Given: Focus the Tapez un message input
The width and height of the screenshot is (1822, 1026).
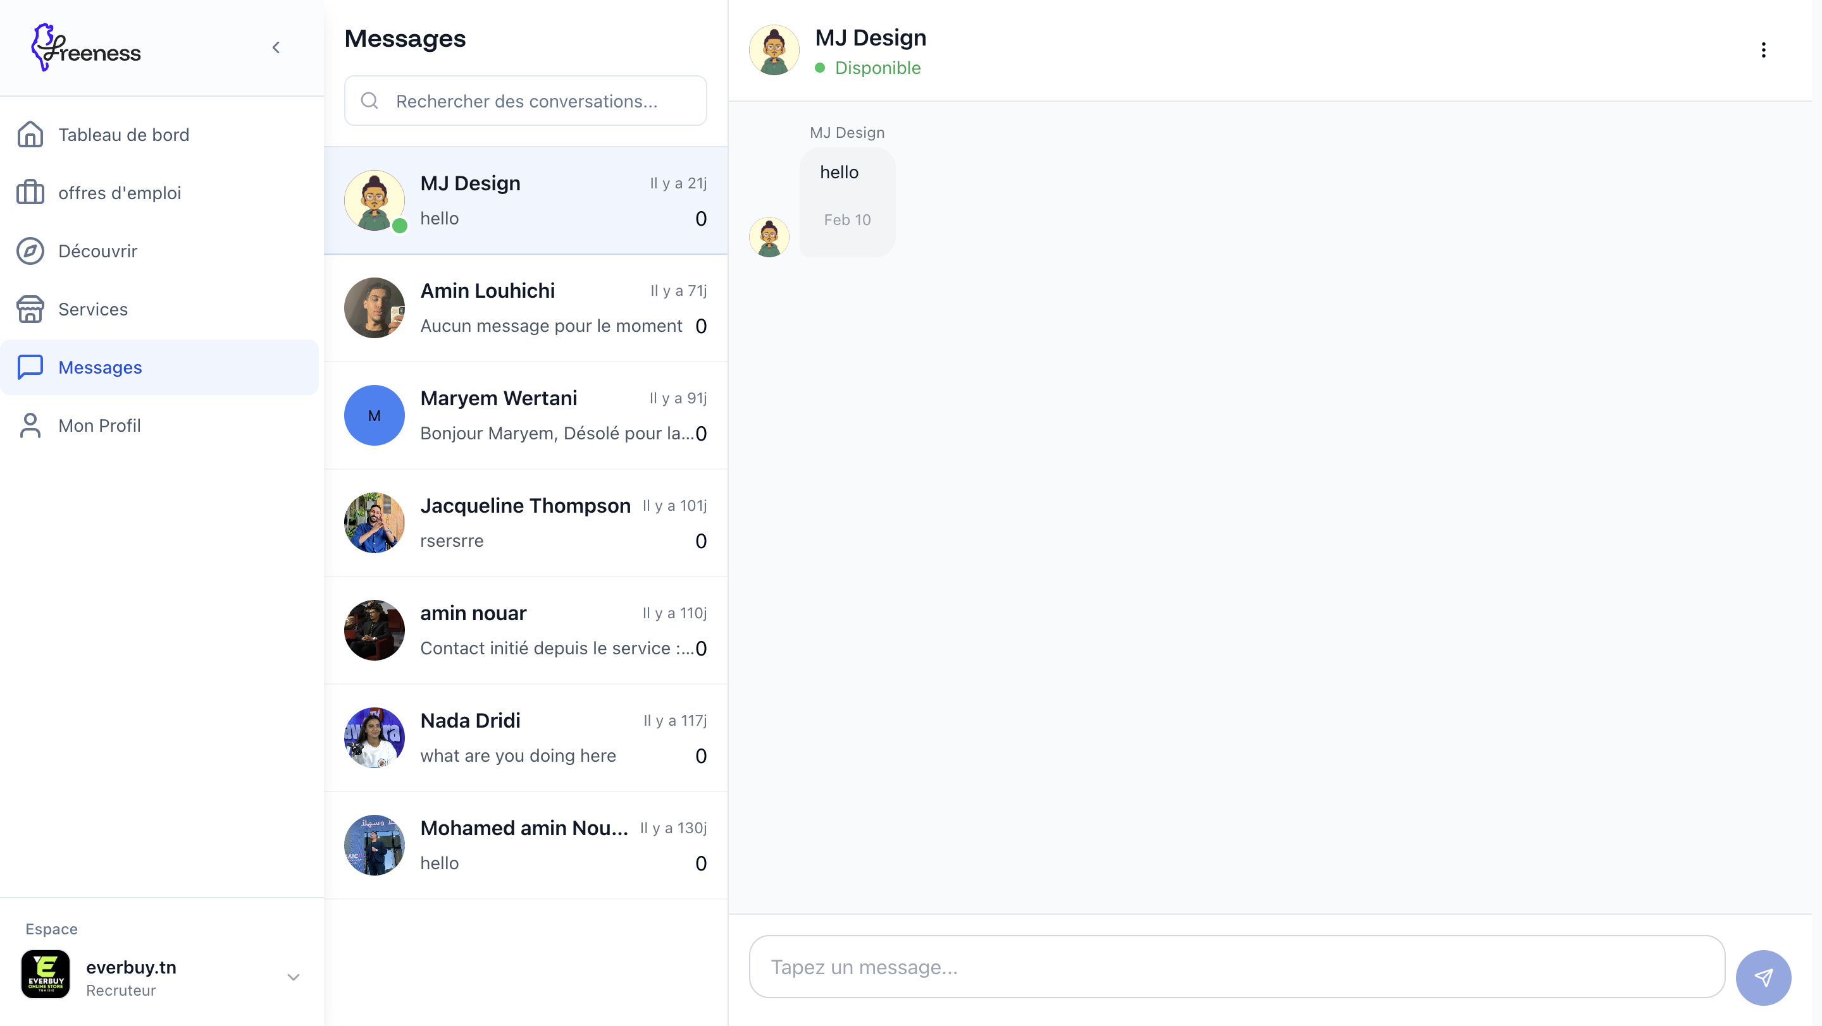Looking at the screenshot, I should pyautogui.click(x=1236, y=967).
